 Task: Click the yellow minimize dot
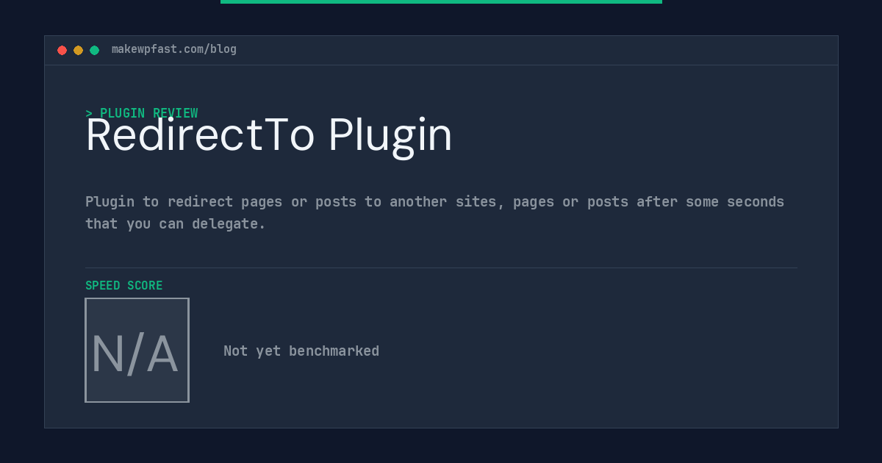point(78,50)
